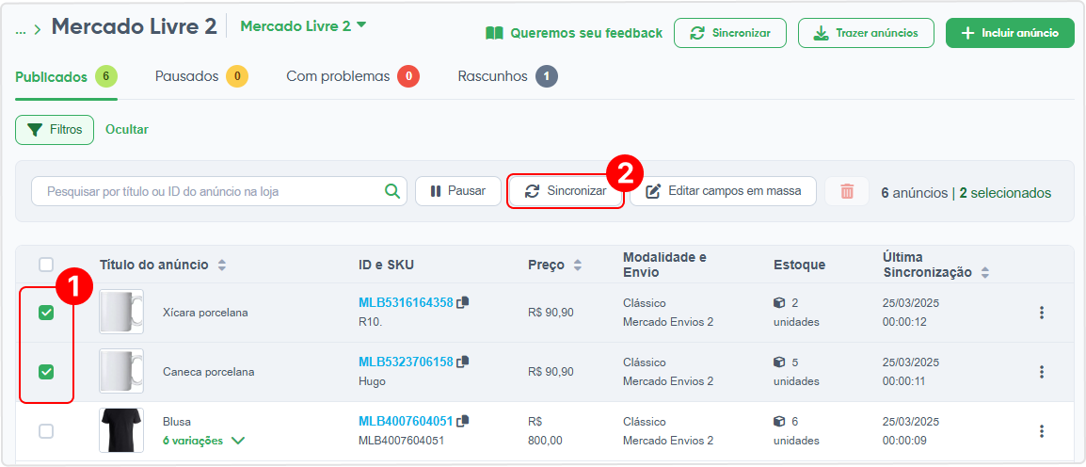Click Incluir anúncio button
This screenshot has height=467, width=1086.
1009,33
